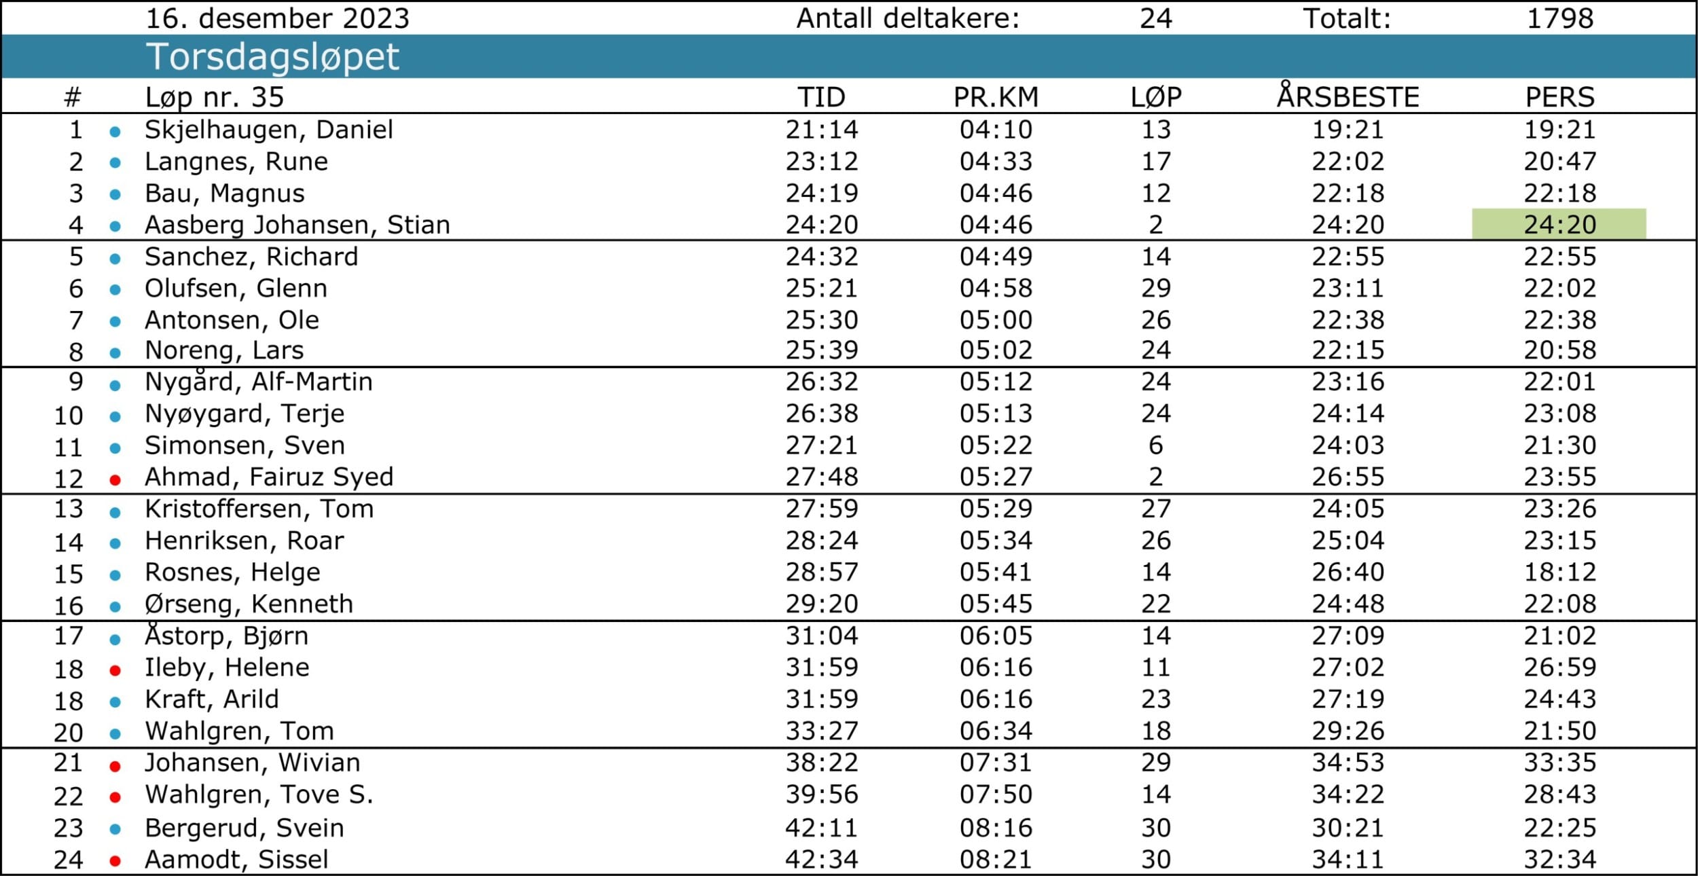Click the blue dot beside Kraft, Arild
This screenshot has width=1698, height=876.
pyautogui.click(x=115, y=702)
